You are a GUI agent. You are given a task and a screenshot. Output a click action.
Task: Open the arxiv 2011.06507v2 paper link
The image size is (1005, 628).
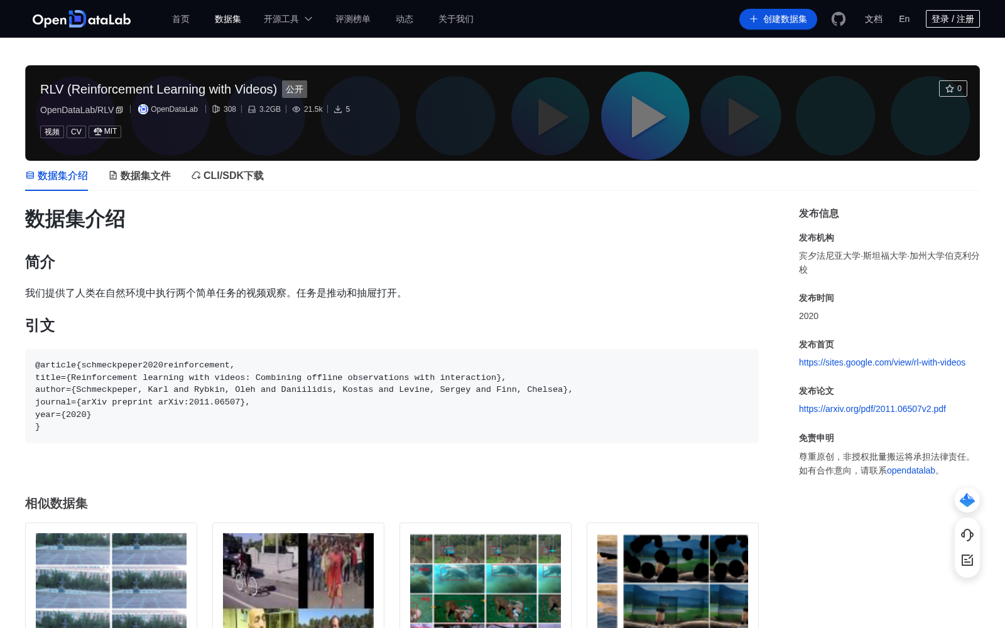(872, 409)
